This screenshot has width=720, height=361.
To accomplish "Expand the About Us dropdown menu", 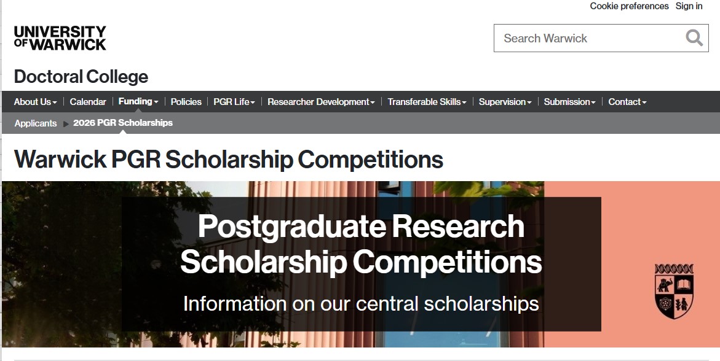I will point(36,102).
